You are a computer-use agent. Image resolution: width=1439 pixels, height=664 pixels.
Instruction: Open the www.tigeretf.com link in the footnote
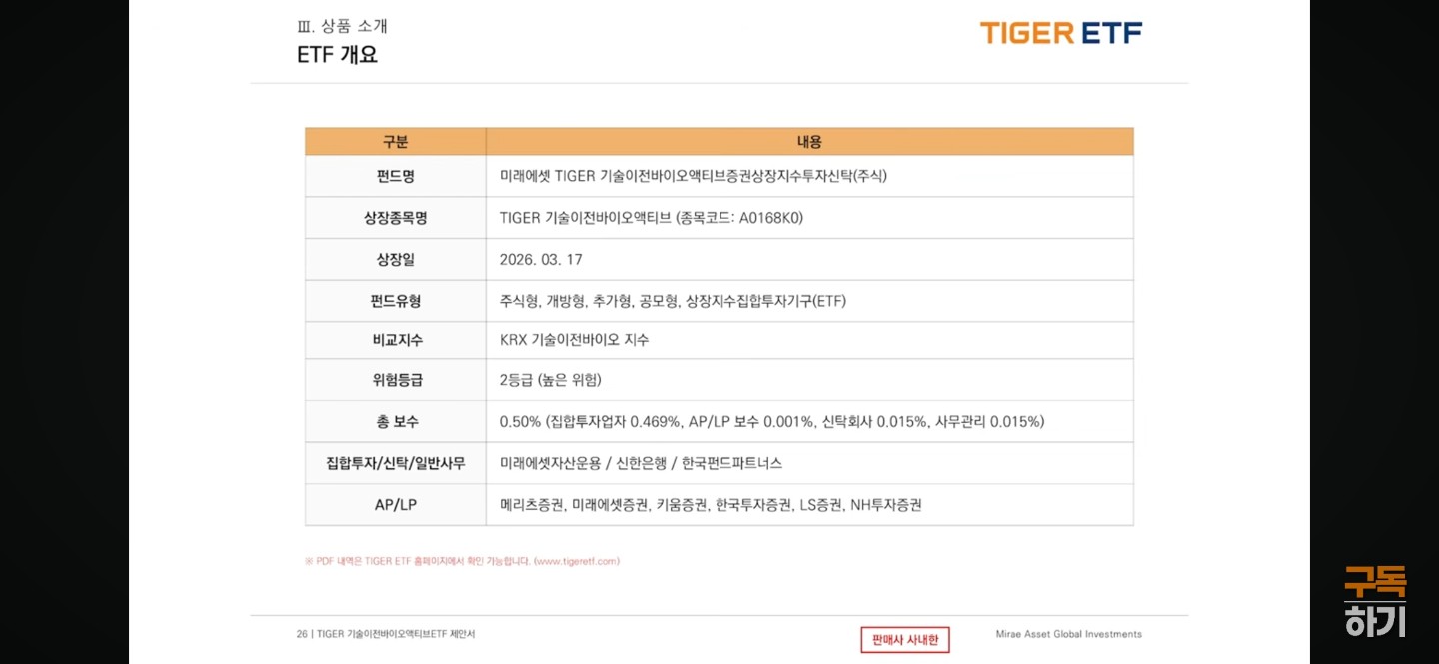(x=577, y=561)
